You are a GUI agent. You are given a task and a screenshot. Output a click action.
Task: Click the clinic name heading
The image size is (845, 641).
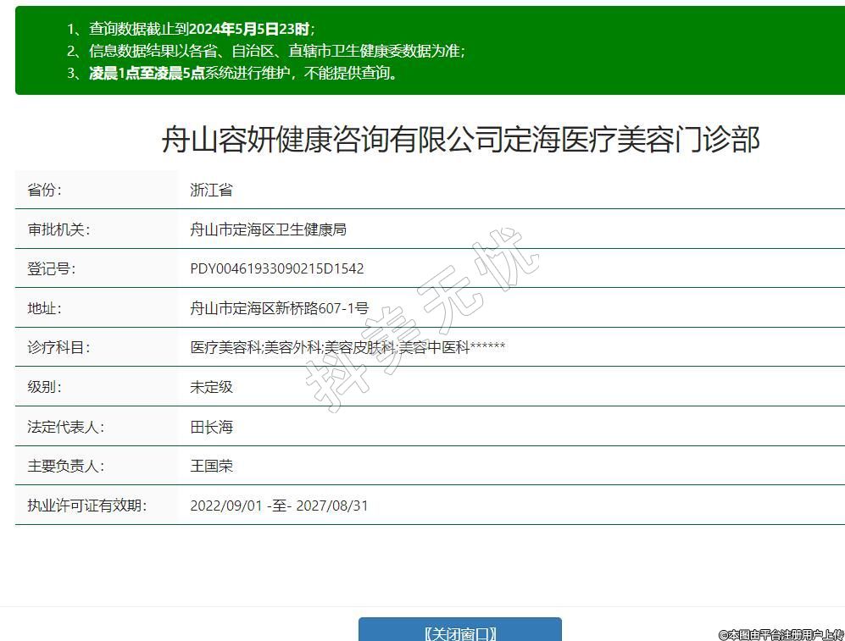(460, 140)
